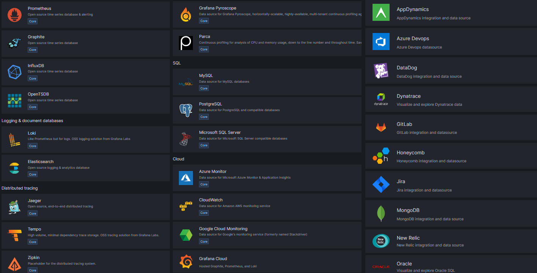Click the New Relic logo icon

[x=381, y=241]
